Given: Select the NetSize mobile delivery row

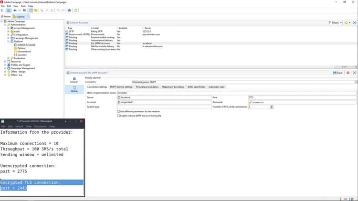Looking at the screenshot, I should [x=211, y=46].
